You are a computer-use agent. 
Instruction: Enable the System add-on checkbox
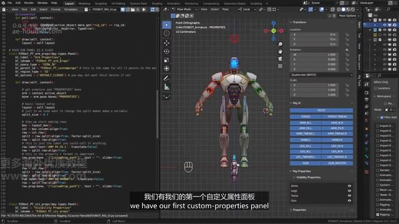[x=378, y=185]
